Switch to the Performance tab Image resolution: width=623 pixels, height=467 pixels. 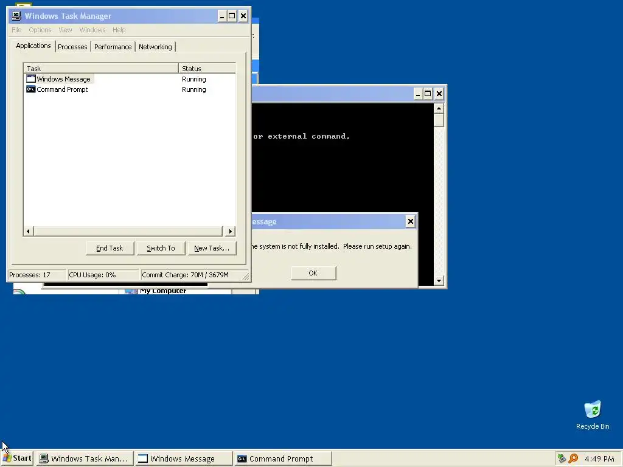click(x=113, y=47)
